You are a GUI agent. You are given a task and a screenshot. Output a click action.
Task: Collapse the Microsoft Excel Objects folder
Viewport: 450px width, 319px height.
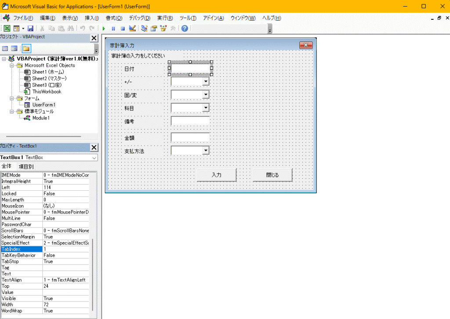(x=12, y=65)
